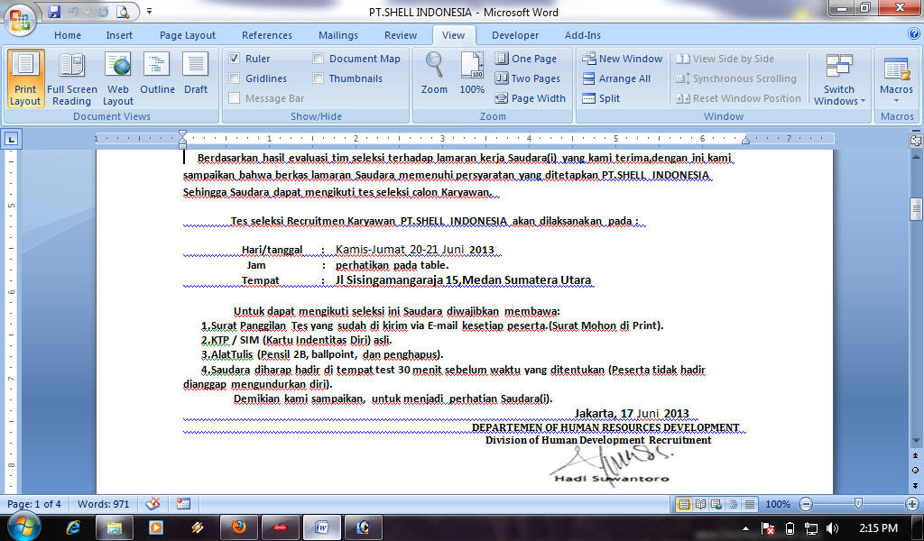The image size is (924, 541).
Task: Click Next Page double-arrow button
Action: (916, 485)
